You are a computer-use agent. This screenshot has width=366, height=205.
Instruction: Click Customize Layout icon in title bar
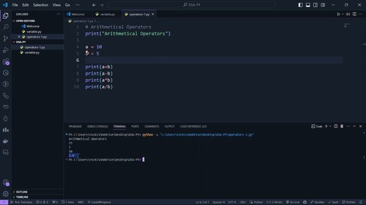(x=323, y=5)
